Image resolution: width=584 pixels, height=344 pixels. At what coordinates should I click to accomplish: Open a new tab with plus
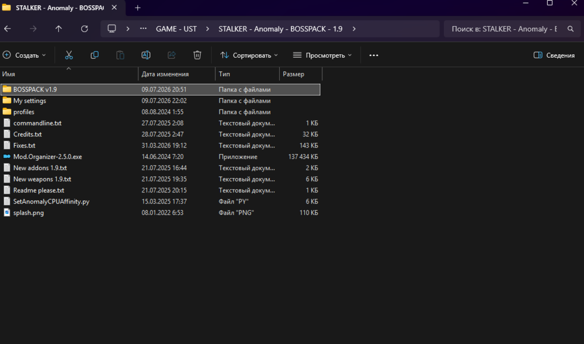(x=137, y=8)
